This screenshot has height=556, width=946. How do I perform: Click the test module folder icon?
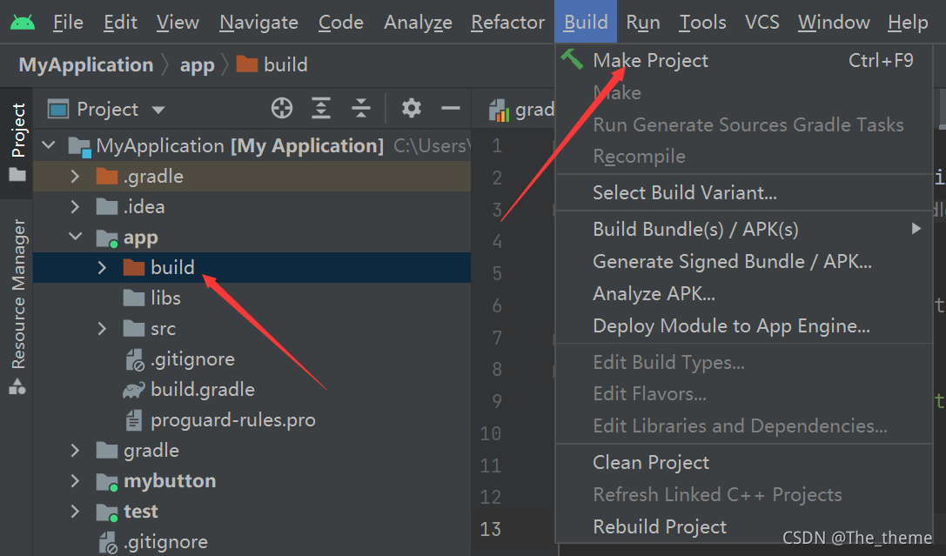click(x=107, y=512)
